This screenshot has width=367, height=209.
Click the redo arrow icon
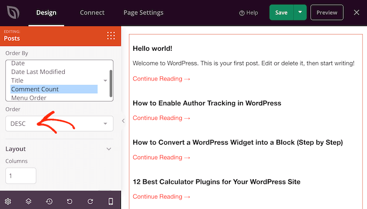(90, 201)
